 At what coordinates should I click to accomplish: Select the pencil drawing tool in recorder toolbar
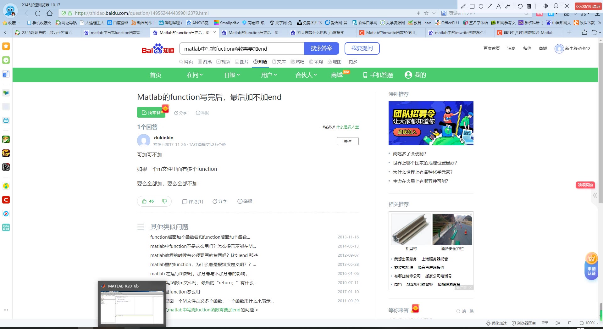pyautogui.click(x=463, y=6)
